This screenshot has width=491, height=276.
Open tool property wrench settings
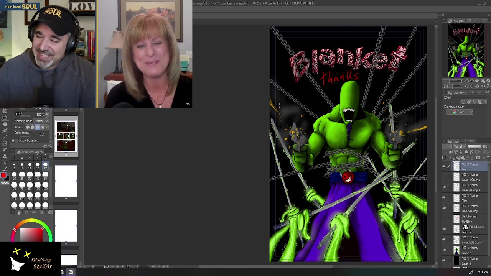pos(50,145)
